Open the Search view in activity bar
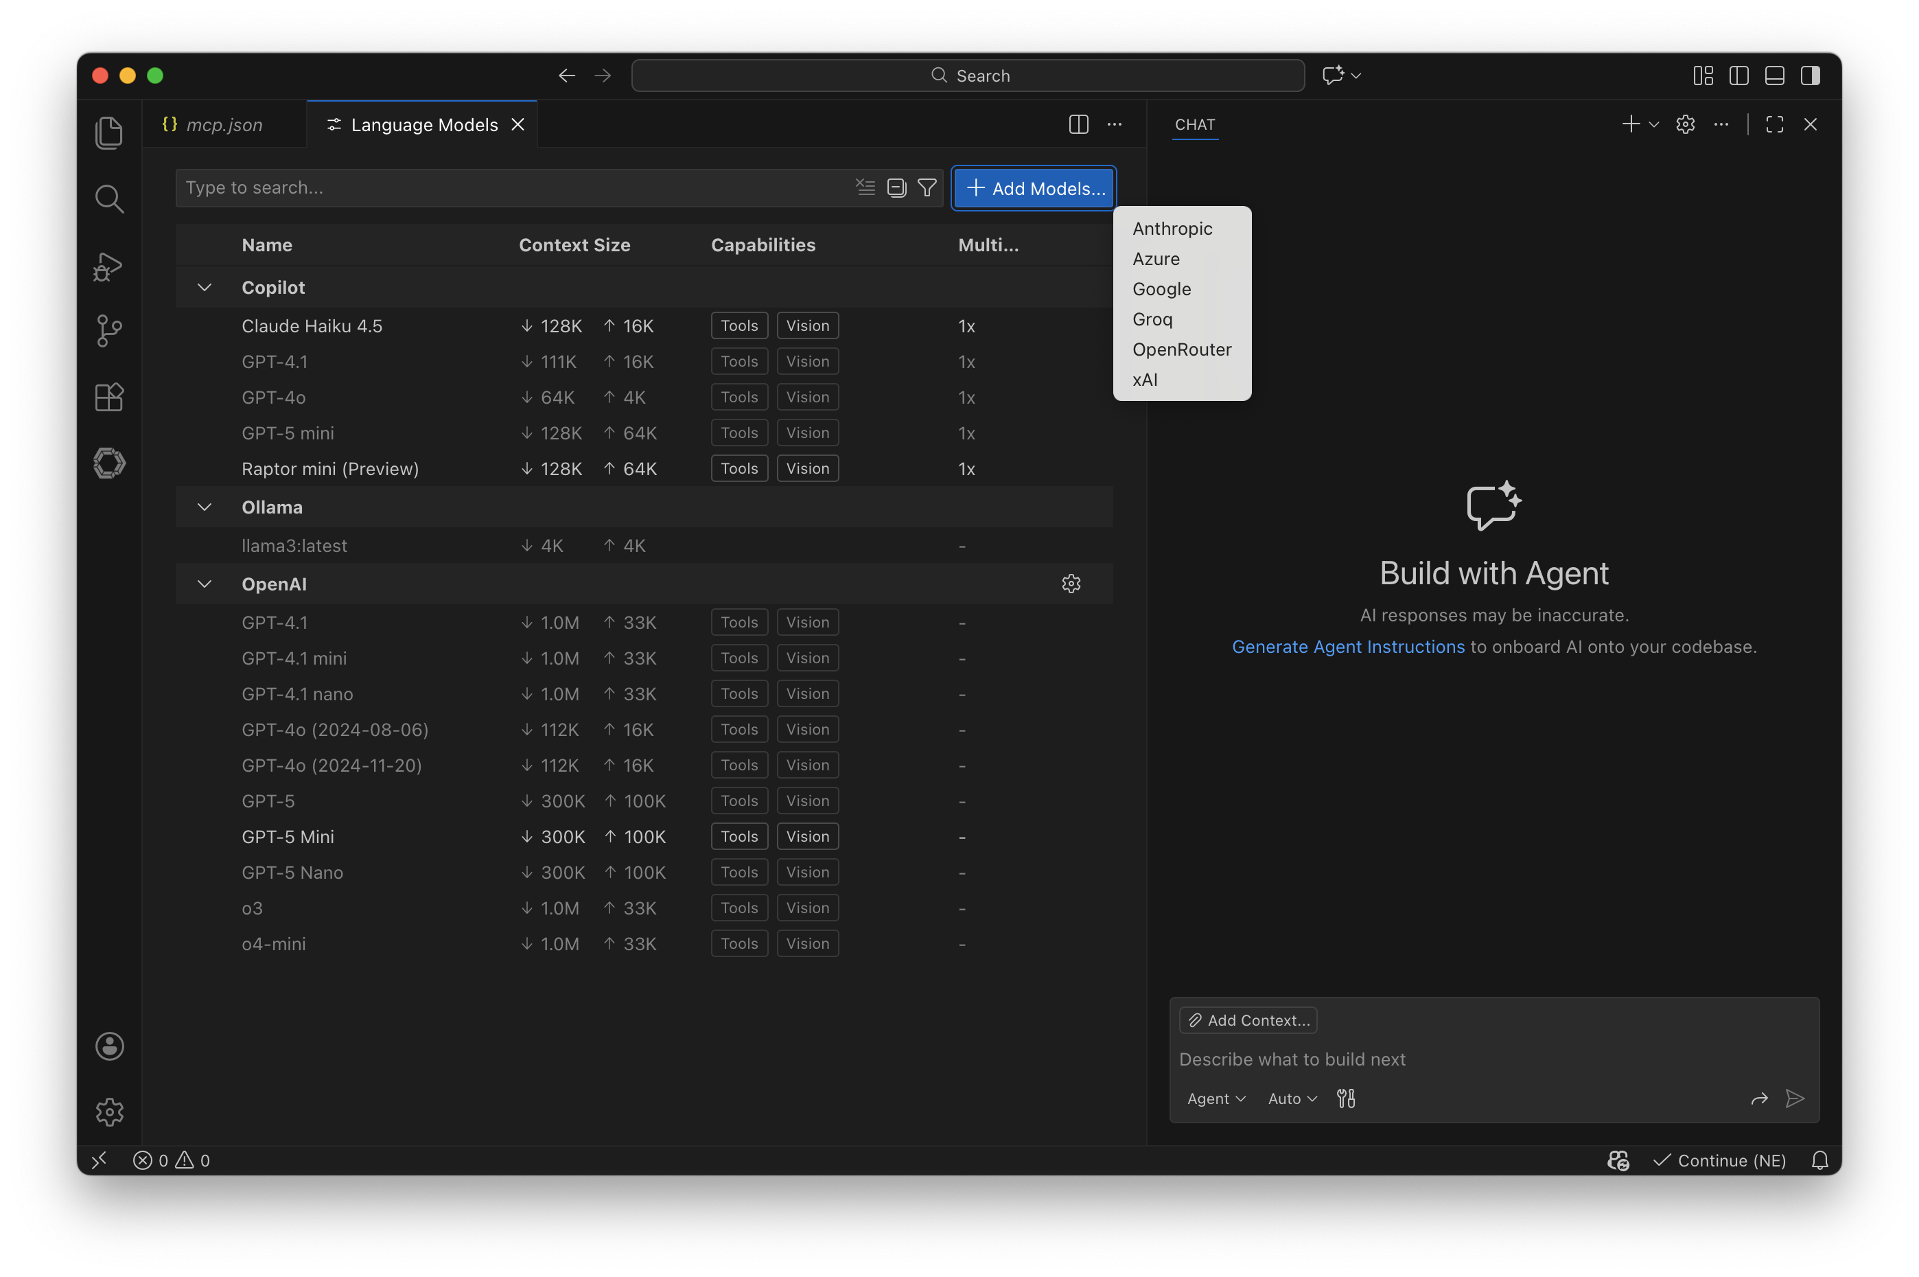This screenshot has width=1919, height=1277. click(109, 198)
